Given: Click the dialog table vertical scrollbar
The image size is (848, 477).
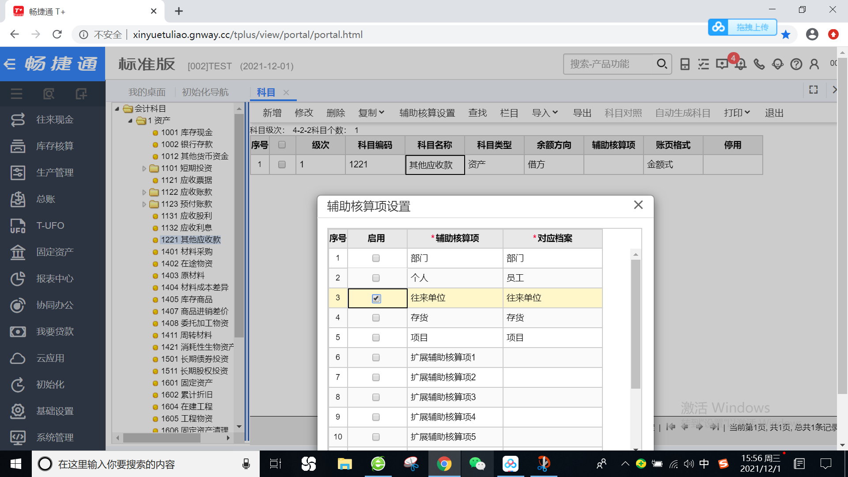Looking at the screenshot, I should (636, 324).
